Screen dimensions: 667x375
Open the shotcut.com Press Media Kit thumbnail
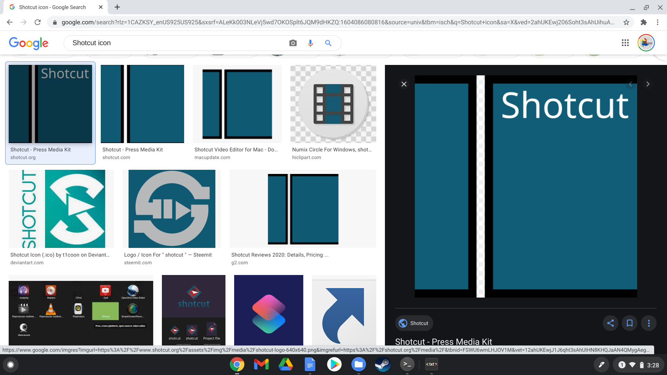coord(142,104)
